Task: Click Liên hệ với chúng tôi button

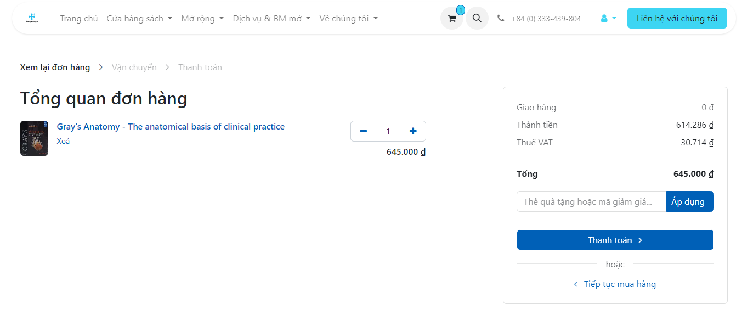Action: [677, 18]
